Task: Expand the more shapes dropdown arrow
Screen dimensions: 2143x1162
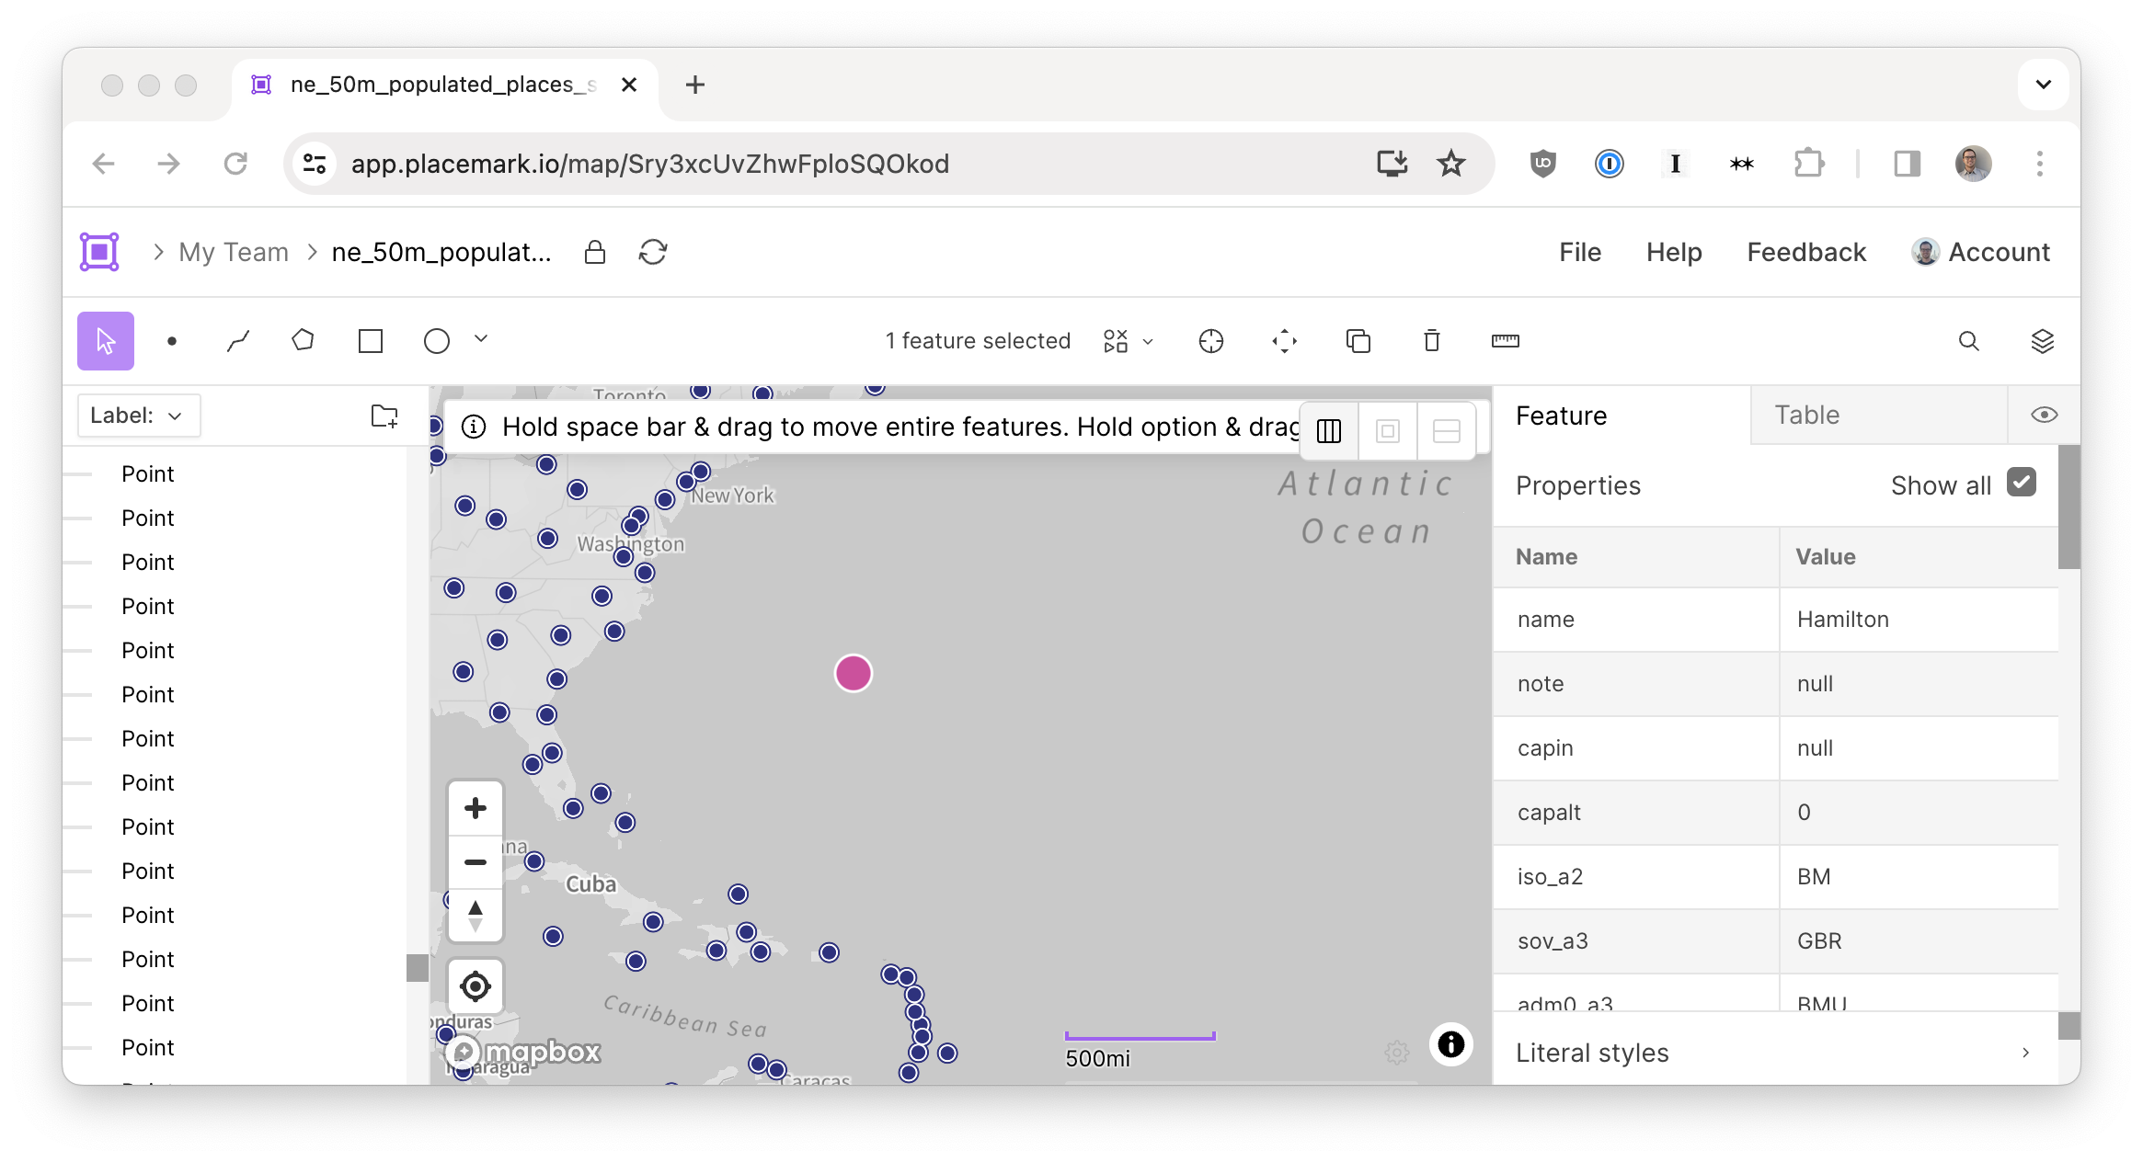Action: coord(484,339)
